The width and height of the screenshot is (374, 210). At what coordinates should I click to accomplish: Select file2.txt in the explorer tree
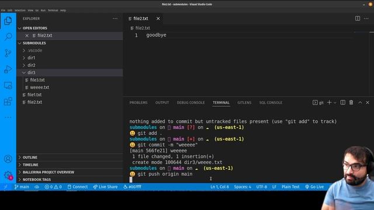pyautogui.click(x=70, y=102)
